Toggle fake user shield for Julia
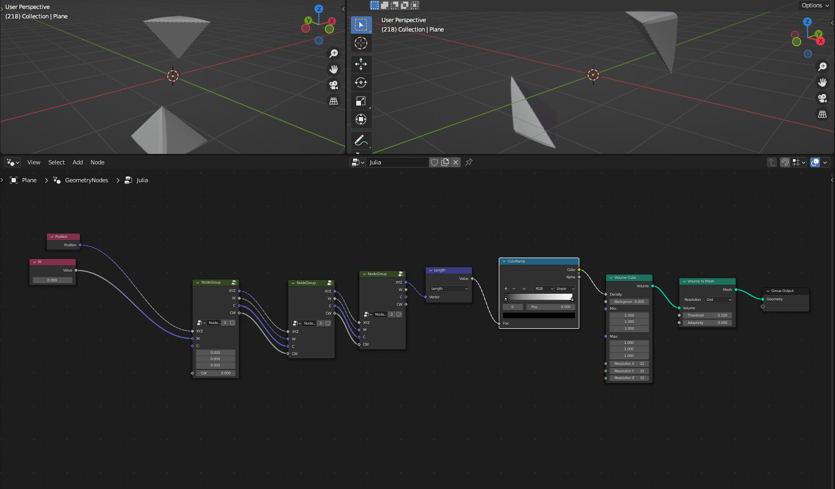The height and width of the screenshot is (489, 835). point(435,162)
